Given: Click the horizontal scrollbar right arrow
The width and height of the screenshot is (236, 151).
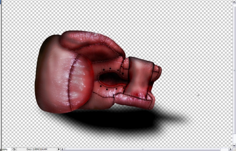Looking at the screenshot, I should [230, 149].
